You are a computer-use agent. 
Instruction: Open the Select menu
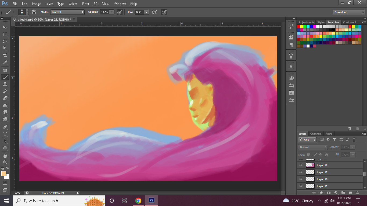pyautogui.click(x=73, y=4)
